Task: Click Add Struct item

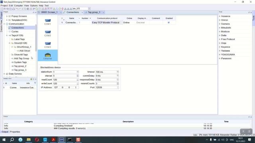Action: tap(25, 51)
